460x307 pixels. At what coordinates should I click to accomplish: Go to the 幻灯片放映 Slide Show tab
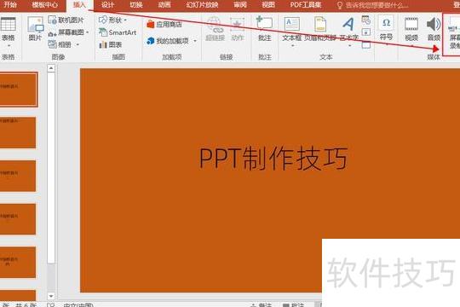tap(203, 5)
